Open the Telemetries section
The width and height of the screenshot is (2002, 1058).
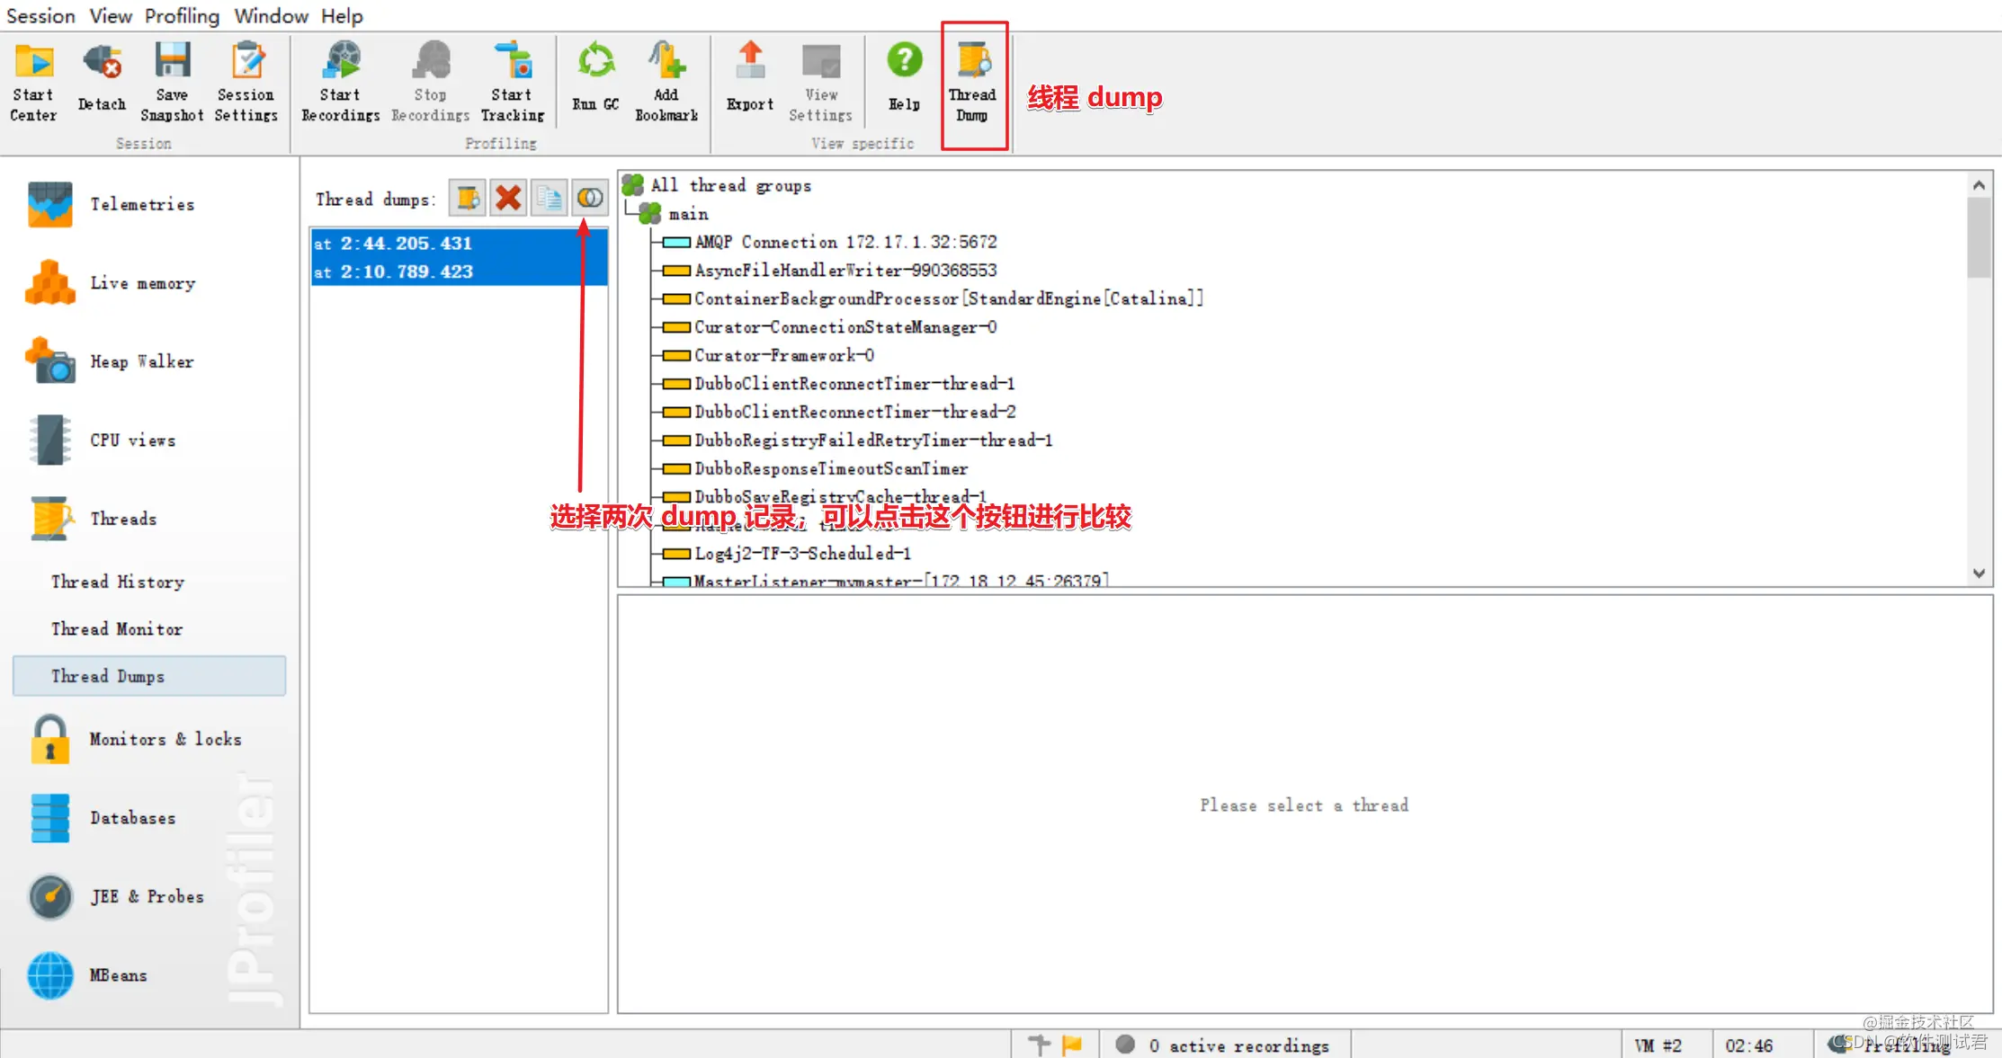pyautogui.click(x=141, y=204)
